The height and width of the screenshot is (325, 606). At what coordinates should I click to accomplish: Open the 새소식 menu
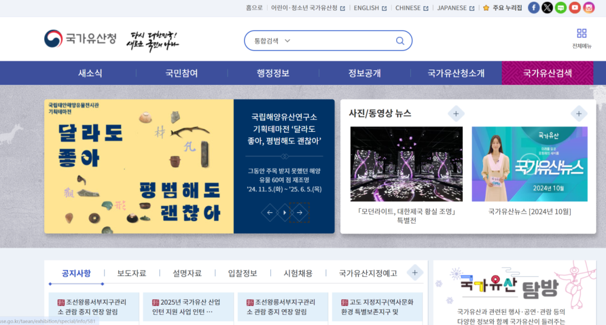90,73
